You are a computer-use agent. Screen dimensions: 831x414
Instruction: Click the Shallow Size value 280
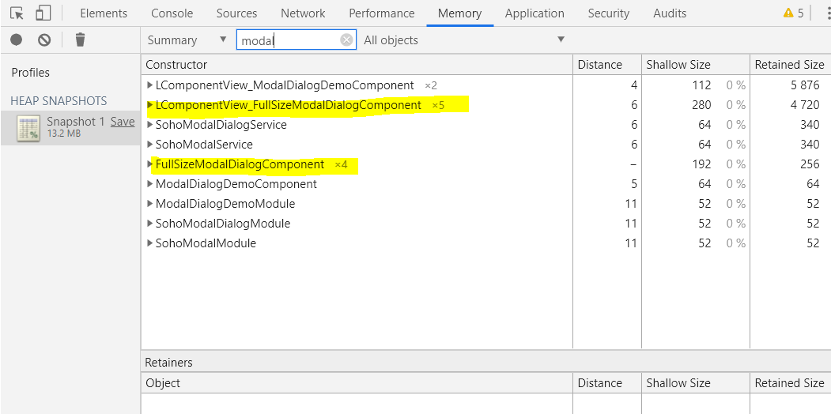(x=702, y=105)
